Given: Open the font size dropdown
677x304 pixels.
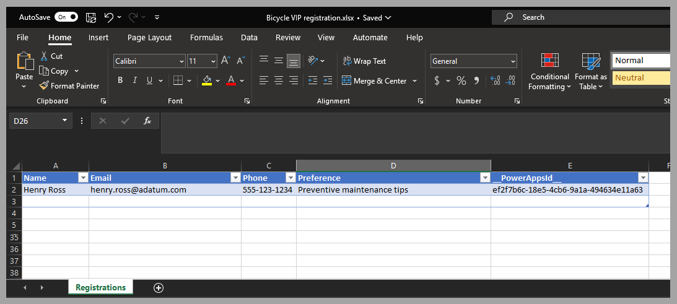Looking at the screenshot, I should 213,61.
